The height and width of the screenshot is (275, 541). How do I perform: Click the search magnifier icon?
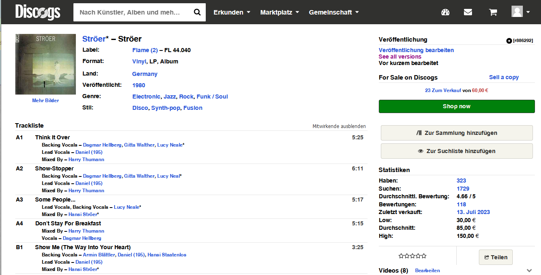(x=197, y=12)
